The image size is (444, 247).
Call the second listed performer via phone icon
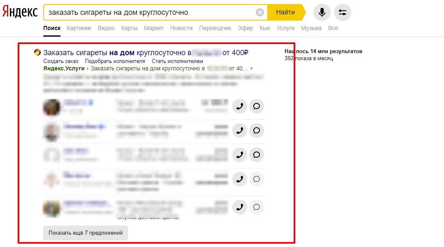point(240,131)
